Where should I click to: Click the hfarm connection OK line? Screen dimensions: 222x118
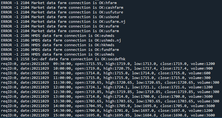(x=59, y=3)
